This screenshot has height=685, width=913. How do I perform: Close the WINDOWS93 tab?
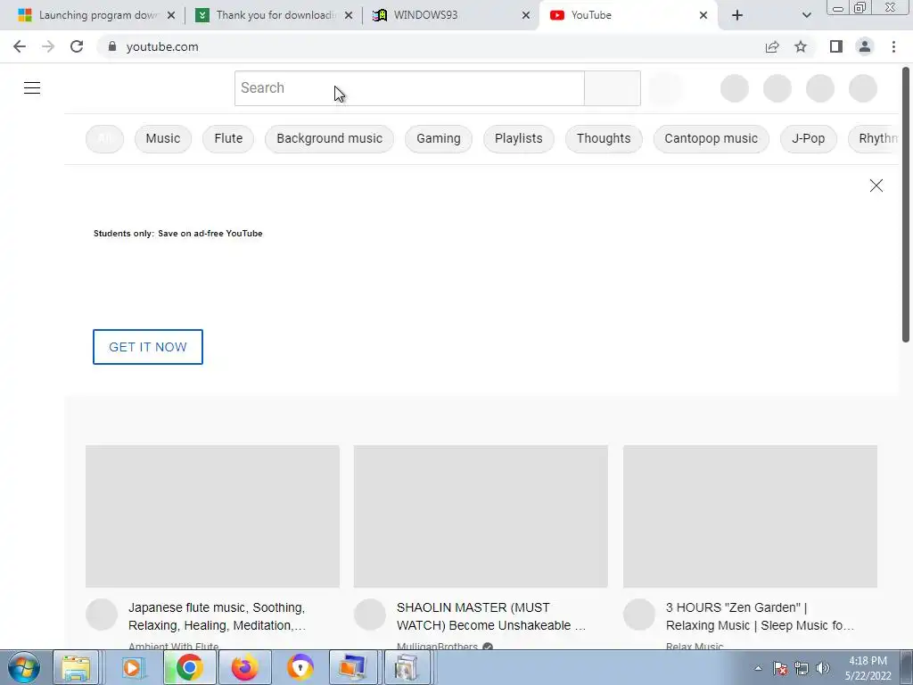526,15
